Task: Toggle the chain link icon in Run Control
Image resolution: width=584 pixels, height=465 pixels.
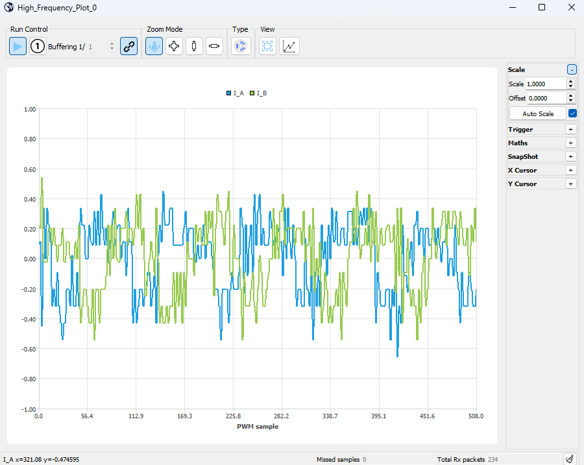Action: tap(128, 47)
